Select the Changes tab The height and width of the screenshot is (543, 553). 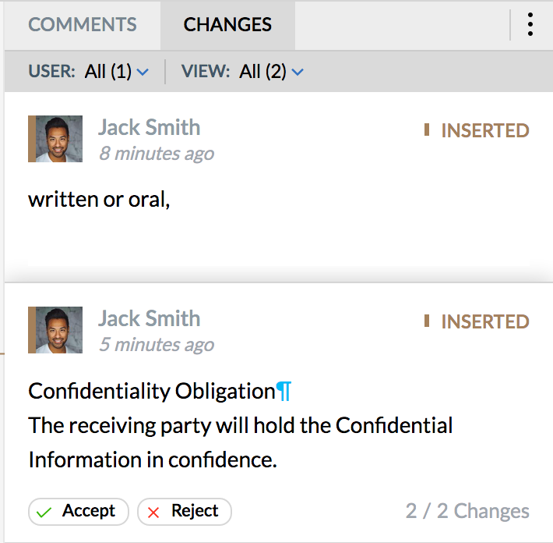[227, 25]
